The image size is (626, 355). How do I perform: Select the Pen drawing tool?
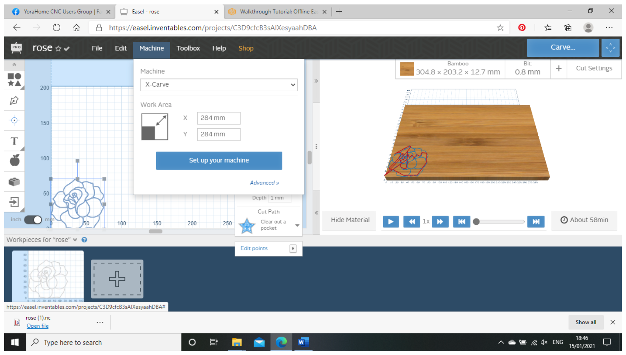coord(14,101)
